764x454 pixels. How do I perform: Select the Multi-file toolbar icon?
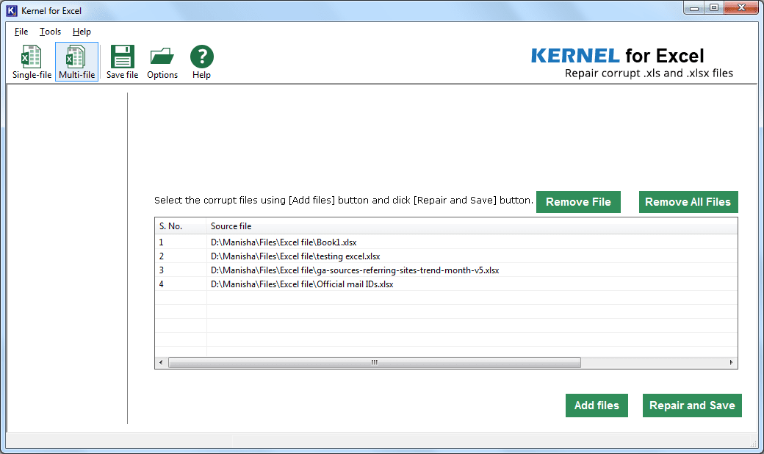[76, 62]
